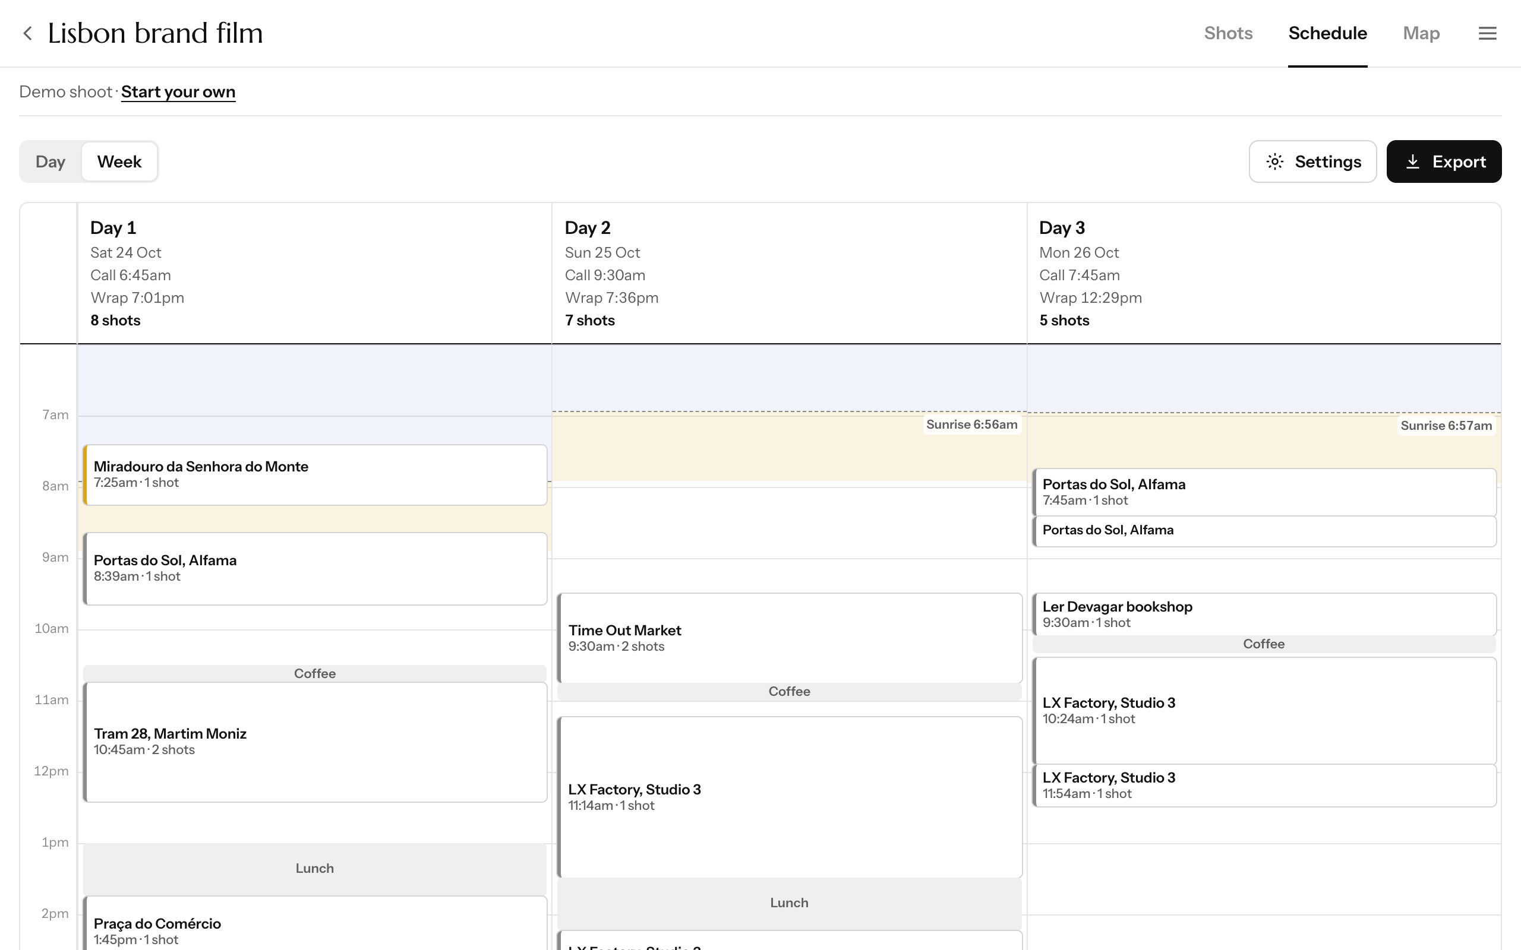Click the Day 3 Coffee break
Screen dimensions: 1521x950
click(1264, 644)
